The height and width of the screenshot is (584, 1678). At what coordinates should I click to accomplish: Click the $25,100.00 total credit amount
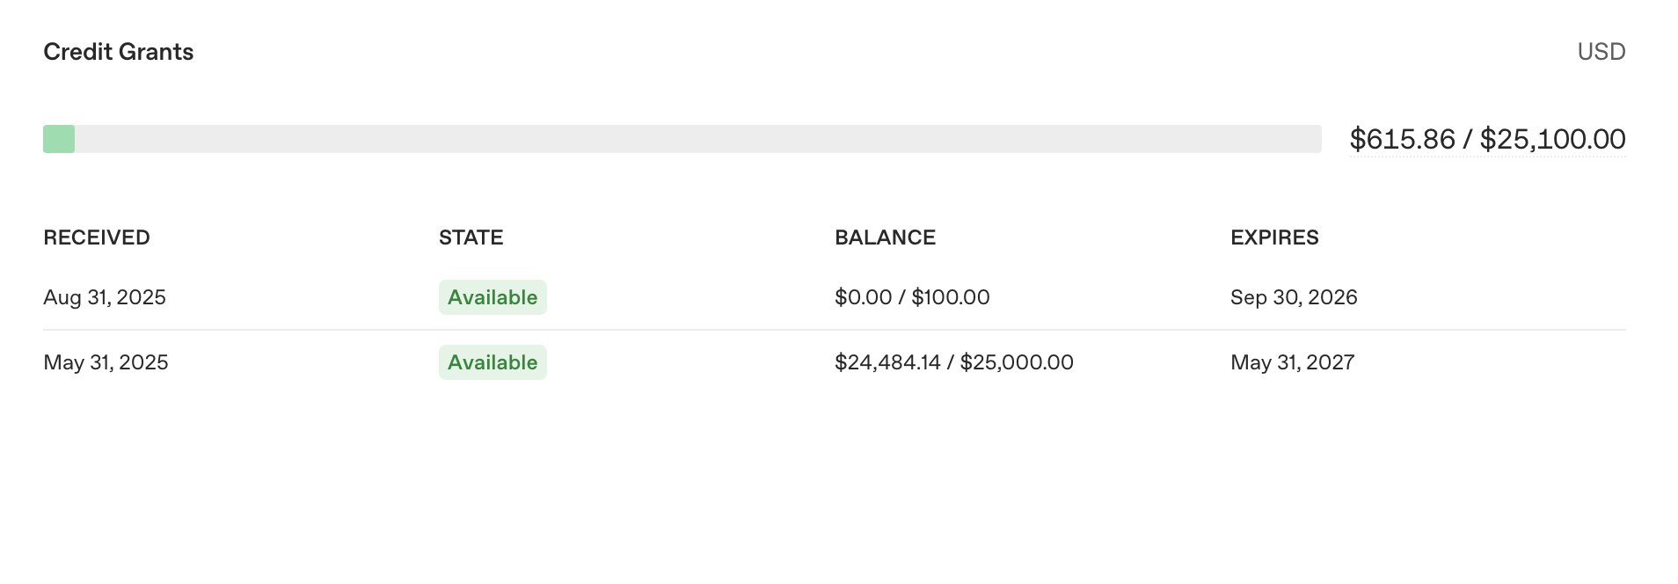coord(1552,139)
